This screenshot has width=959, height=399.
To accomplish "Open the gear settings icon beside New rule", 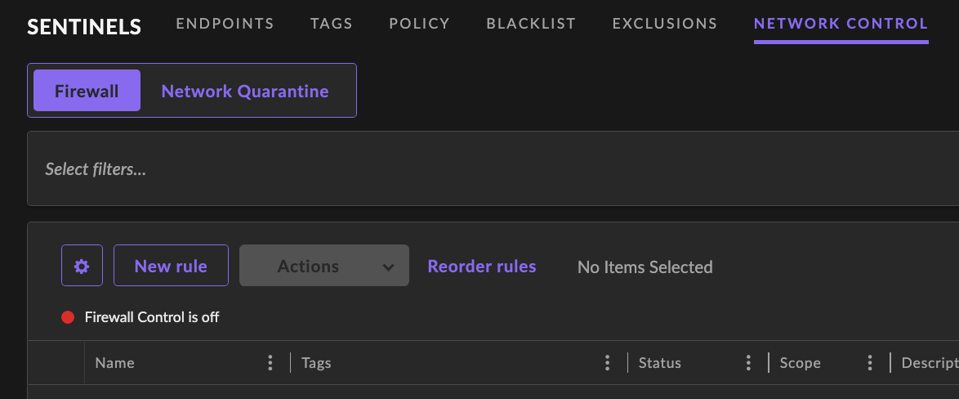I will 82,267.
